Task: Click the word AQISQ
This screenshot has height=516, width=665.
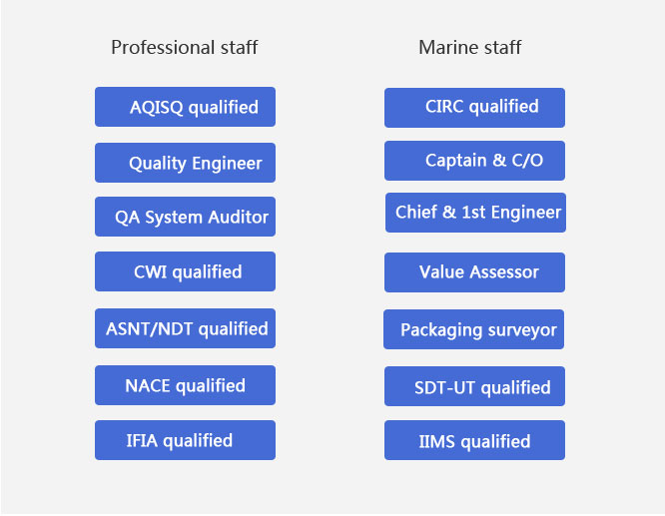Action: coord(157,107)
